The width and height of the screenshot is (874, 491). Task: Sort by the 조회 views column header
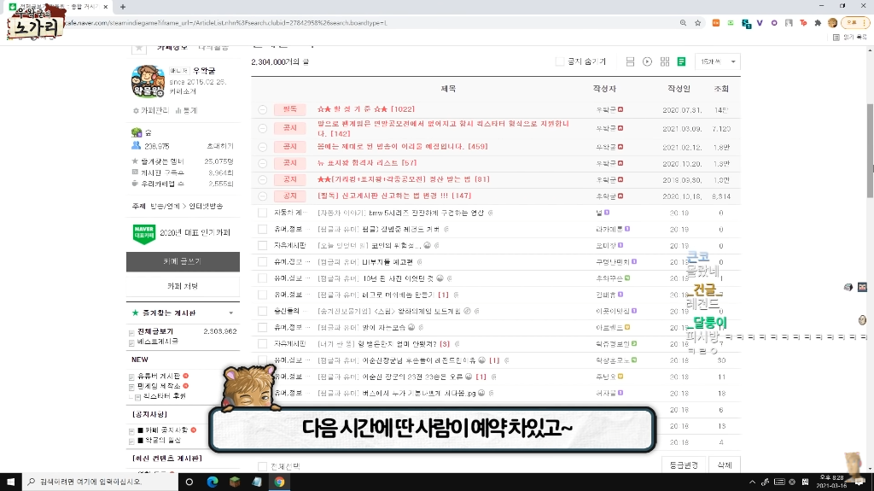click(721, 89)
